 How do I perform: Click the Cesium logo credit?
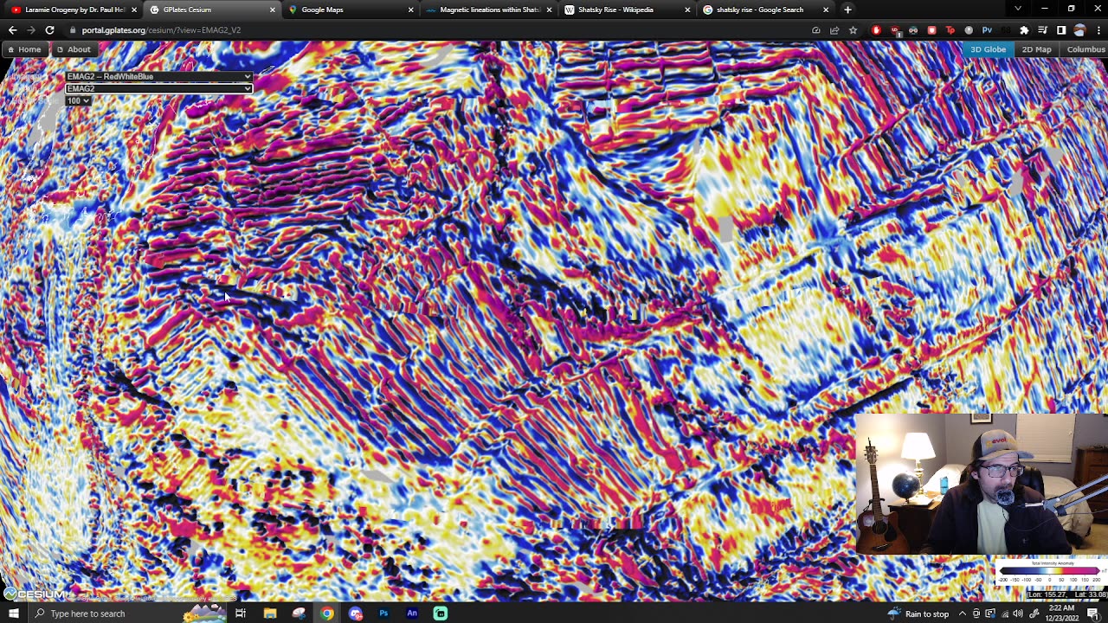35,594
